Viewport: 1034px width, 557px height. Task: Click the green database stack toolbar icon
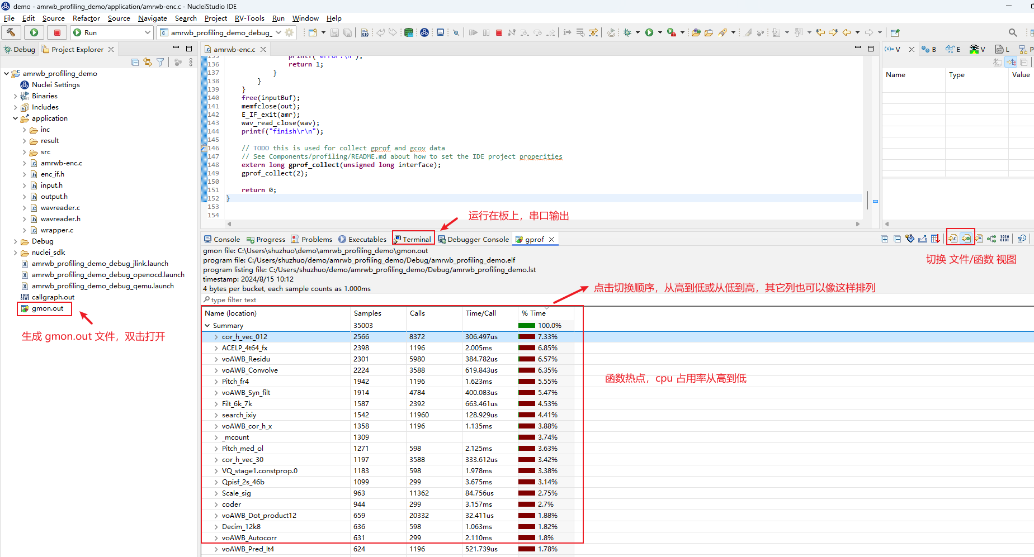pyautogui.click(x=409, y=32)
